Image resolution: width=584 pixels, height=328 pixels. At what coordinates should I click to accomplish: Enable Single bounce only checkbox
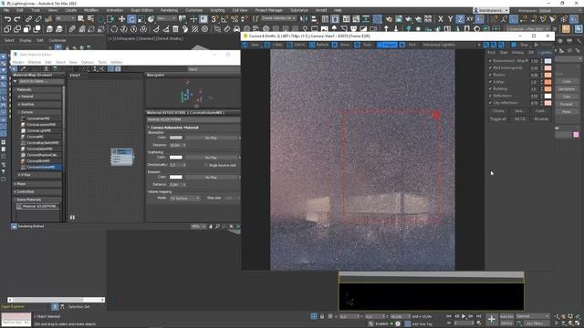click(x=206, y=165)
